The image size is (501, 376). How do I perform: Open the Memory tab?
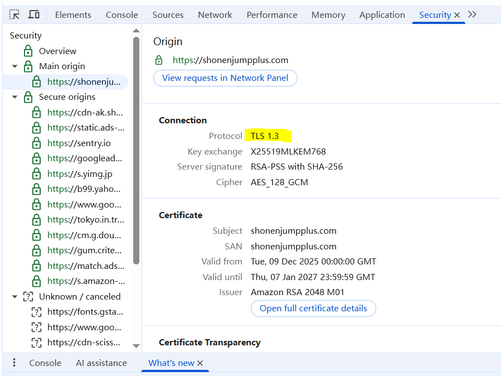click(328, 15)
